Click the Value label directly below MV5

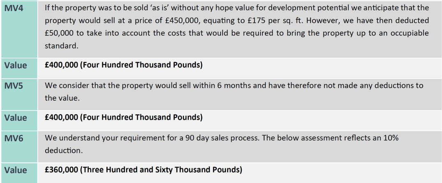16,117
